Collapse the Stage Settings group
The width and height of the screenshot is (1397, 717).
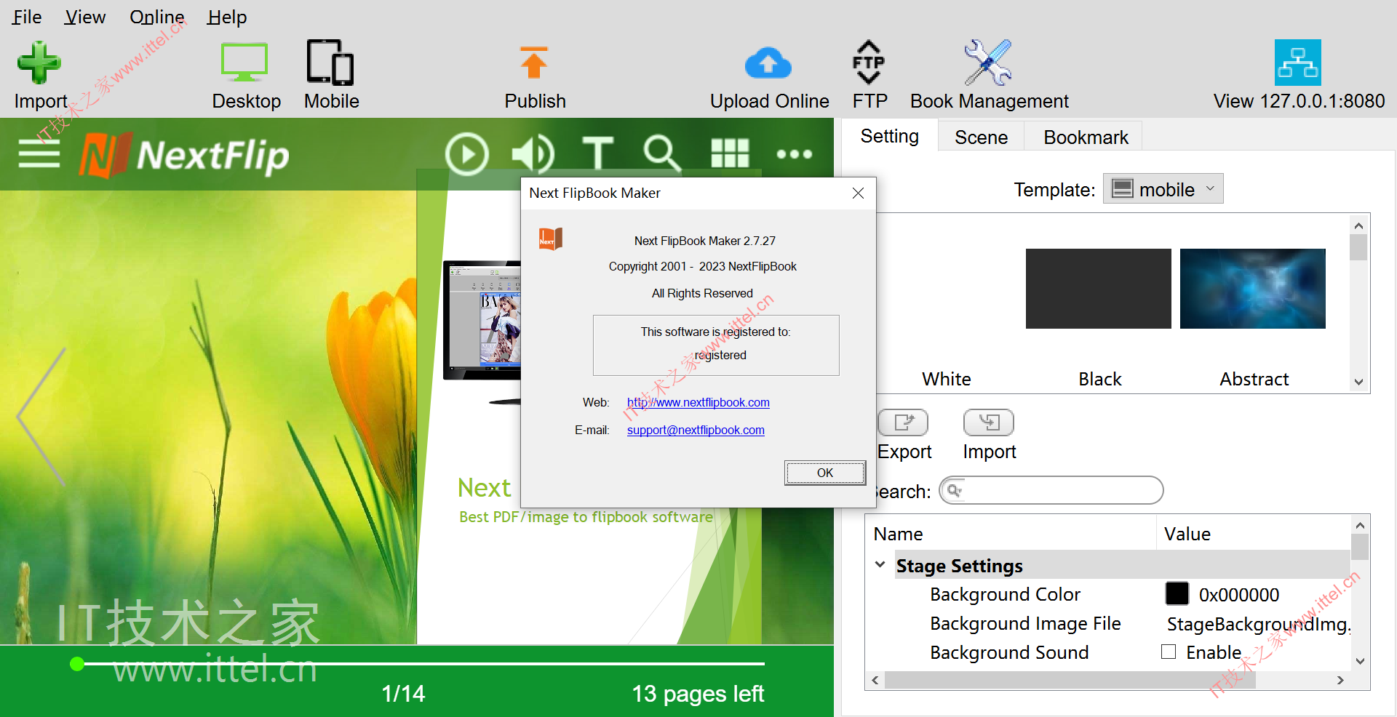[x=880, y=565]
